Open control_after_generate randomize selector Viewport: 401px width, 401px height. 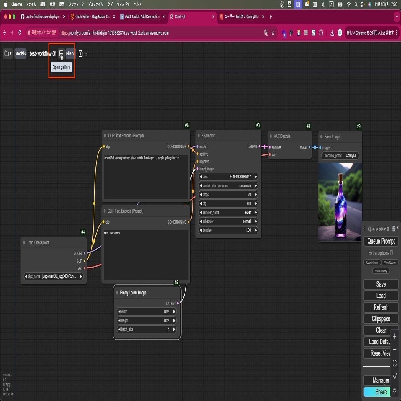pos(228,186)
